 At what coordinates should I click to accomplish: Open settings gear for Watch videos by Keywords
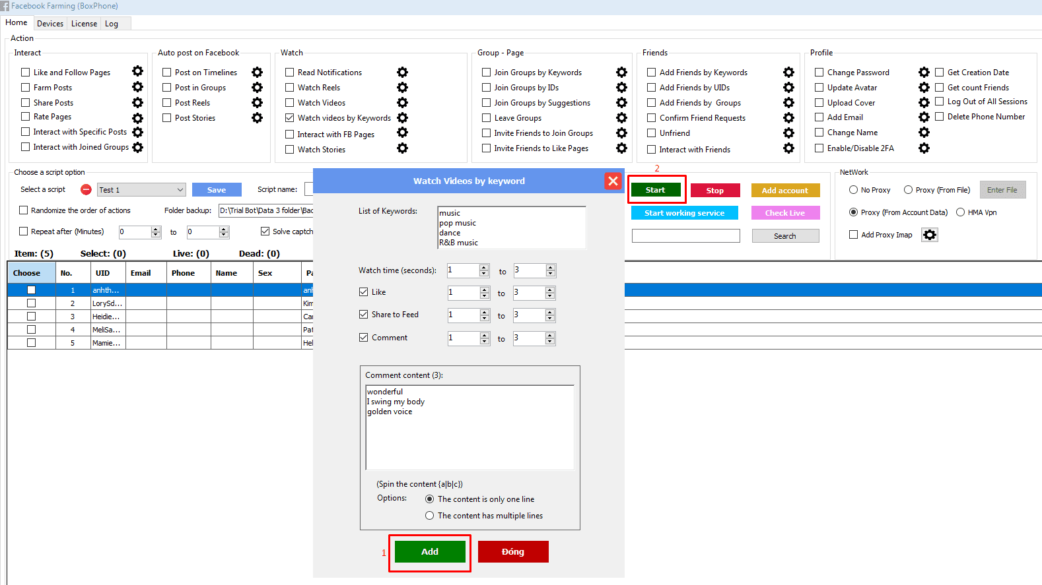[402, 117]
